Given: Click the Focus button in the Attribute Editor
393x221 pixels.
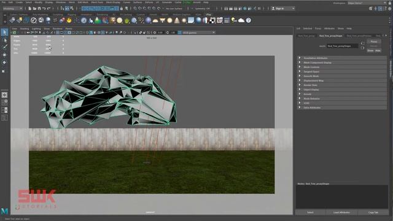Looking at the screenshot, I should [x=374, y=42].
